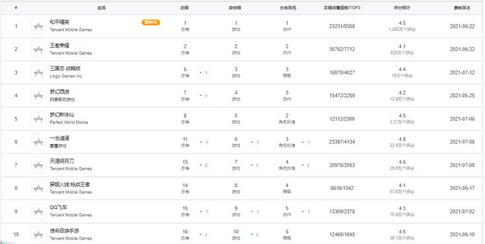Click the 梦幻新诛仙 app icon
The height and width of the screenshot is (244, 485).
[38, 119]
